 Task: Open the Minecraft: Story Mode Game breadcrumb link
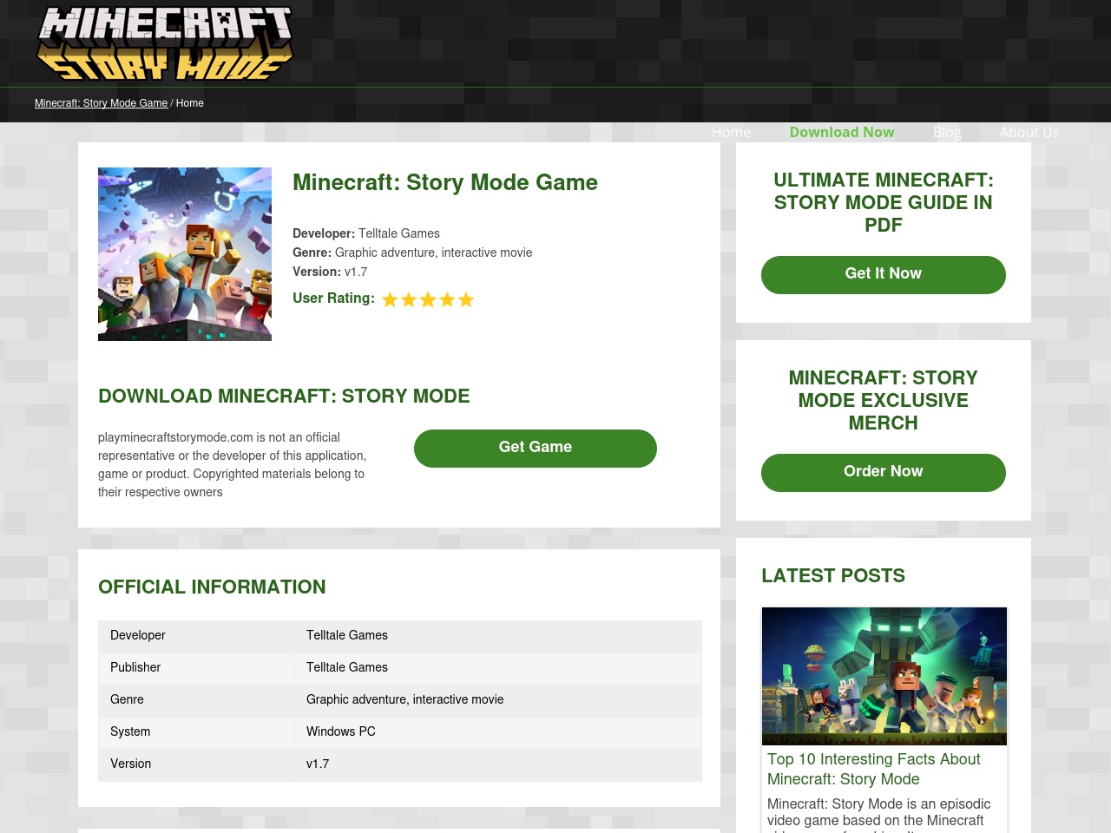(101, 103)
